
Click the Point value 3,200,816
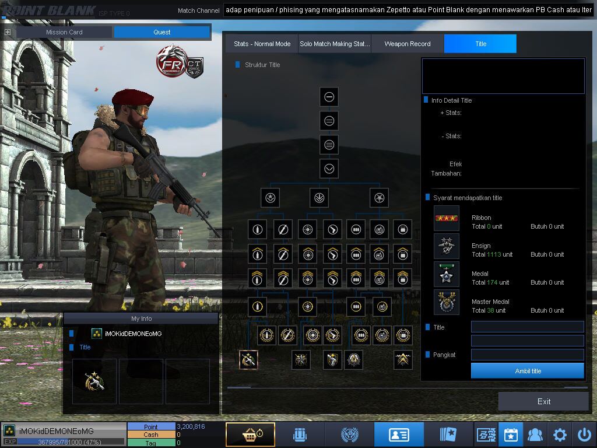coord(191,426)
